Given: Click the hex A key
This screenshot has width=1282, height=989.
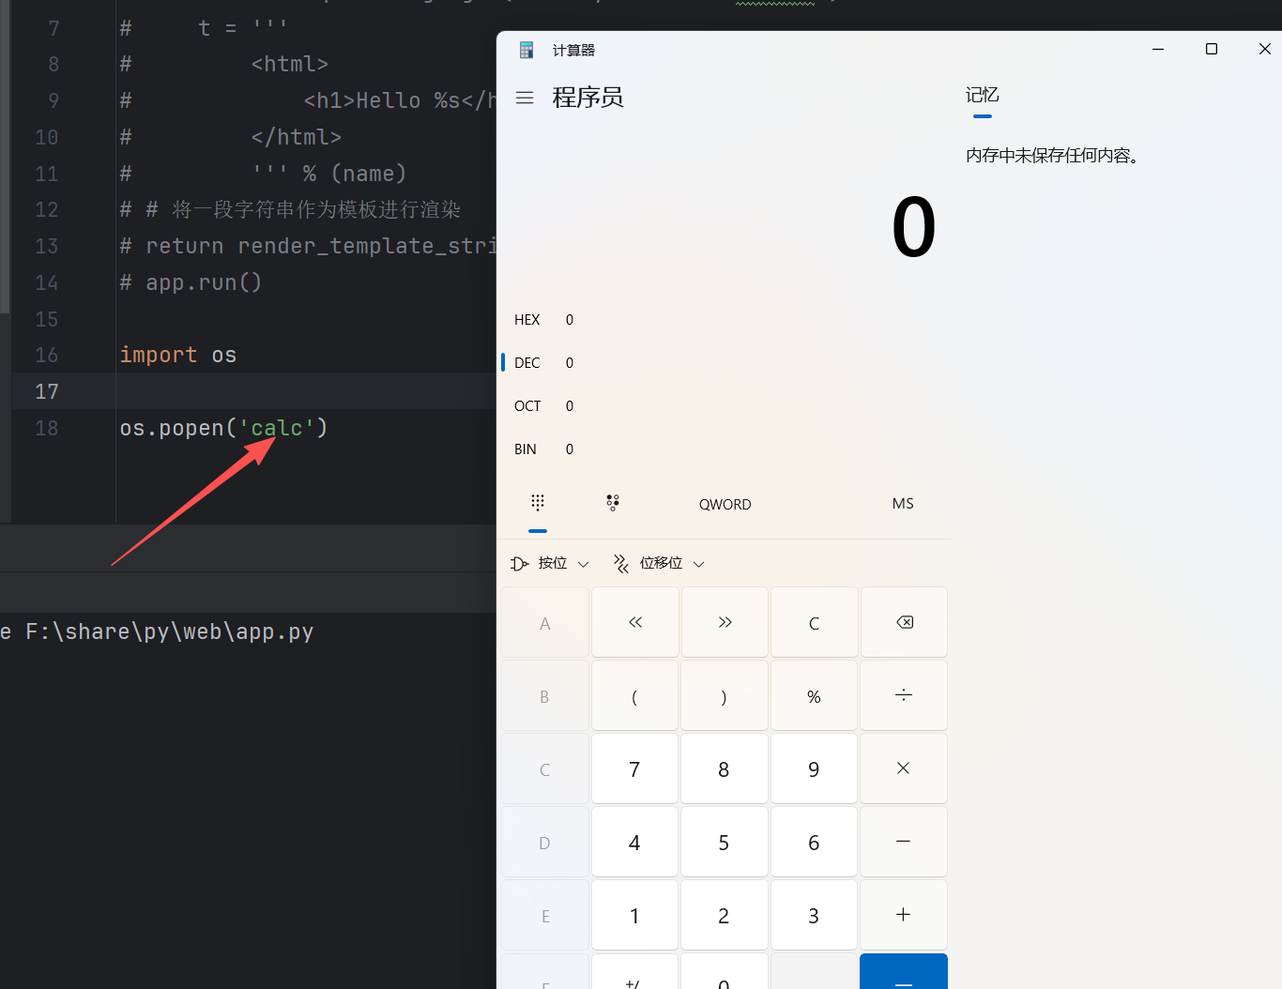Looking at the screenshot, I should [545, 622].
